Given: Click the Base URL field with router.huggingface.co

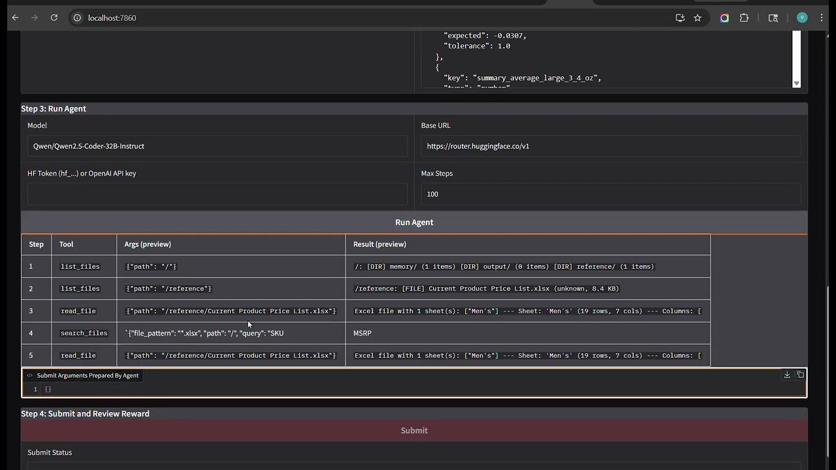Looking at the screenshot, I should click(x=611, y=146).
